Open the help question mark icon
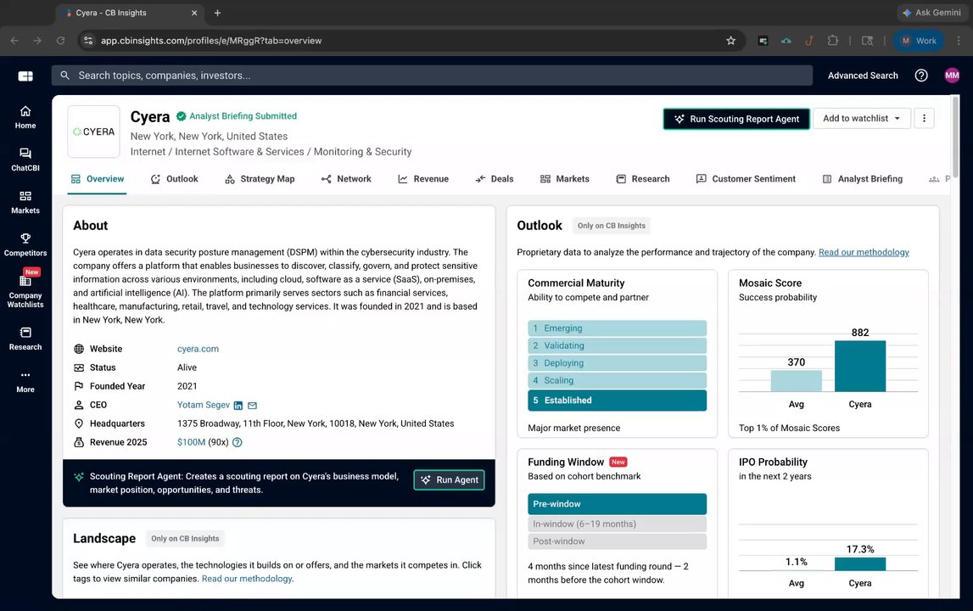 [921, 76]
